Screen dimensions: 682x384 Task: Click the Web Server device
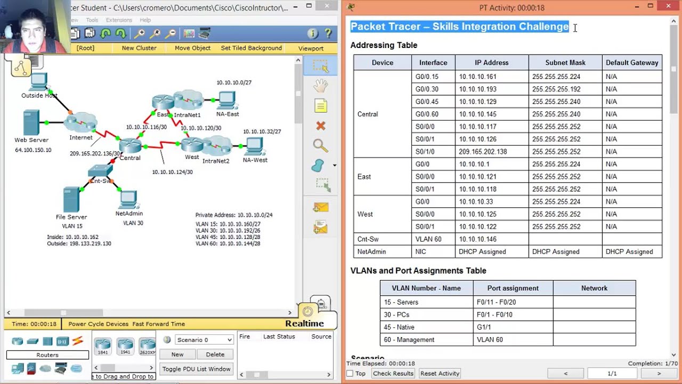click(x=31, y=123)
